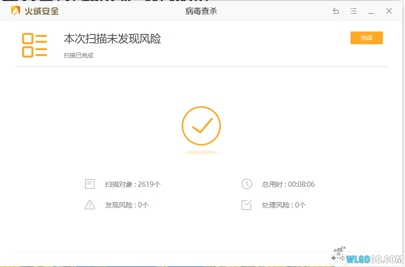Close the 病毒查杀 window
405x267 pixels.
389,11
